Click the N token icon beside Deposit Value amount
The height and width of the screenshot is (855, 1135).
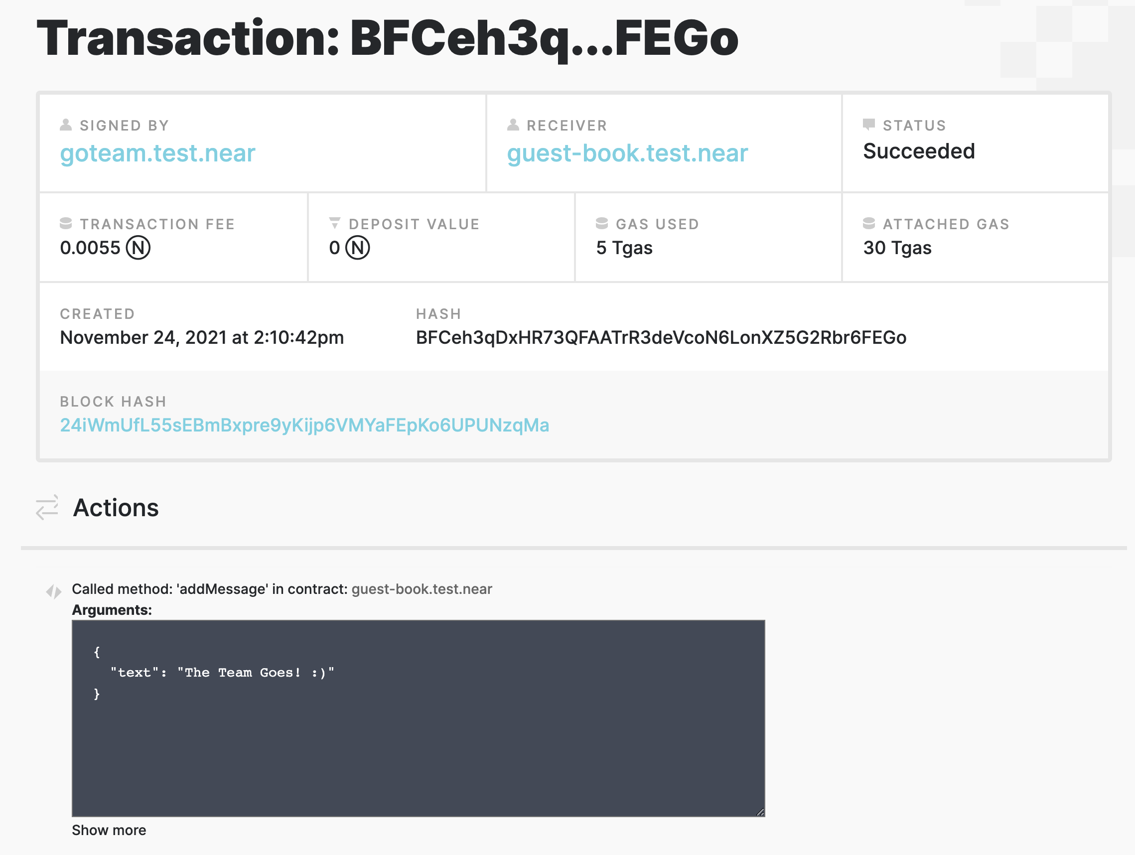click(358, 248)
